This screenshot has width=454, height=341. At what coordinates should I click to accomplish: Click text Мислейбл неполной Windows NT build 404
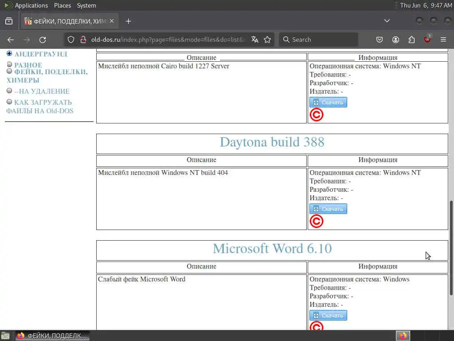(163, 173)
